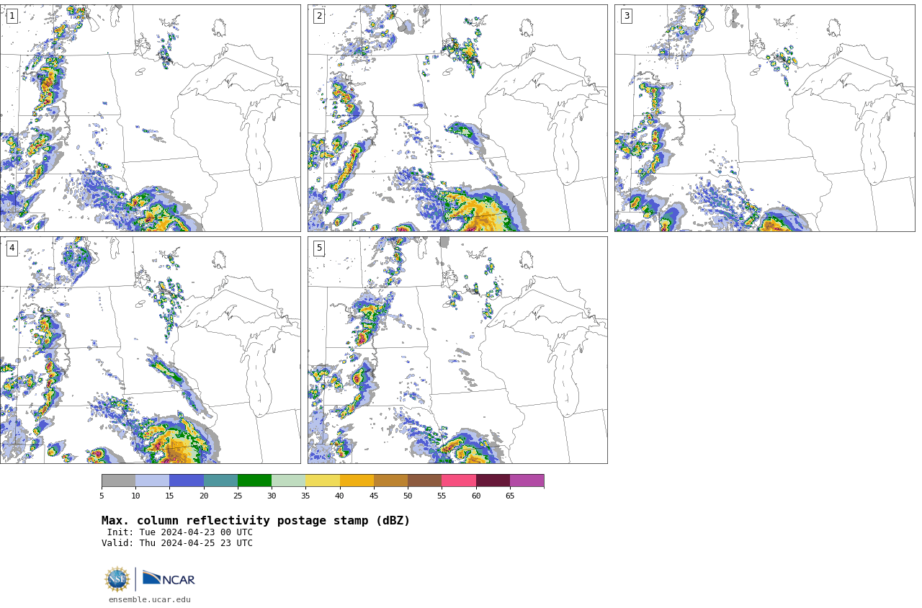Open ensemble member 5 reflectivity map
This screenshot has height=608, width=922.
[x=457, y=350]
